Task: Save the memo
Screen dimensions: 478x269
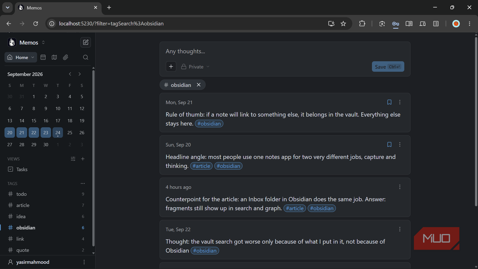Action: pos(388,67)
